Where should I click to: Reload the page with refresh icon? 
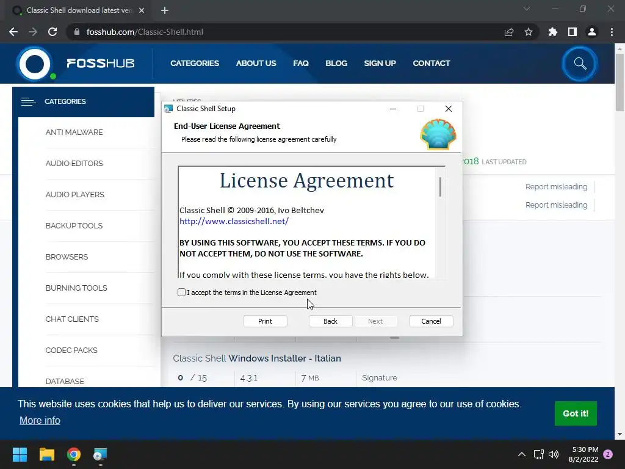(x=52, y=32)
